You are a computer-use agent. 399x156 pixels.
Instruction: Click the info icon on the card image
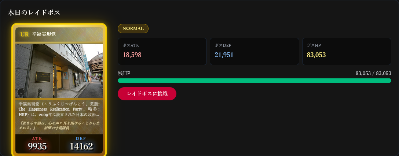(x=21, y=92)
